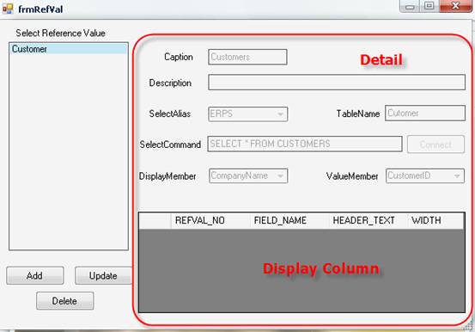
Task: Open the DisplayMember dropdown
Action: pyautogui.click(x=248, y=176)
